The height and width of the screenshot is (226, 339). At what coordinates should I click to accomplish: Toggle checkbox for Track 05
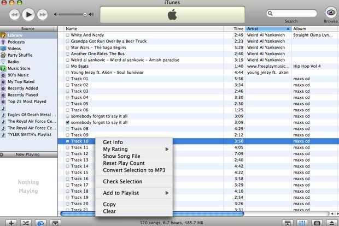click(67, 104)
